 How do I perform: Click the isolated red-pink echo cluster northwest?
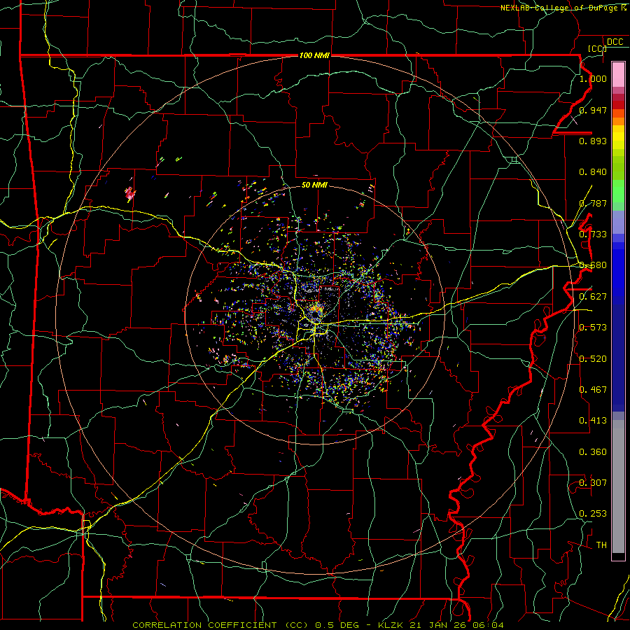coord(129,195)
